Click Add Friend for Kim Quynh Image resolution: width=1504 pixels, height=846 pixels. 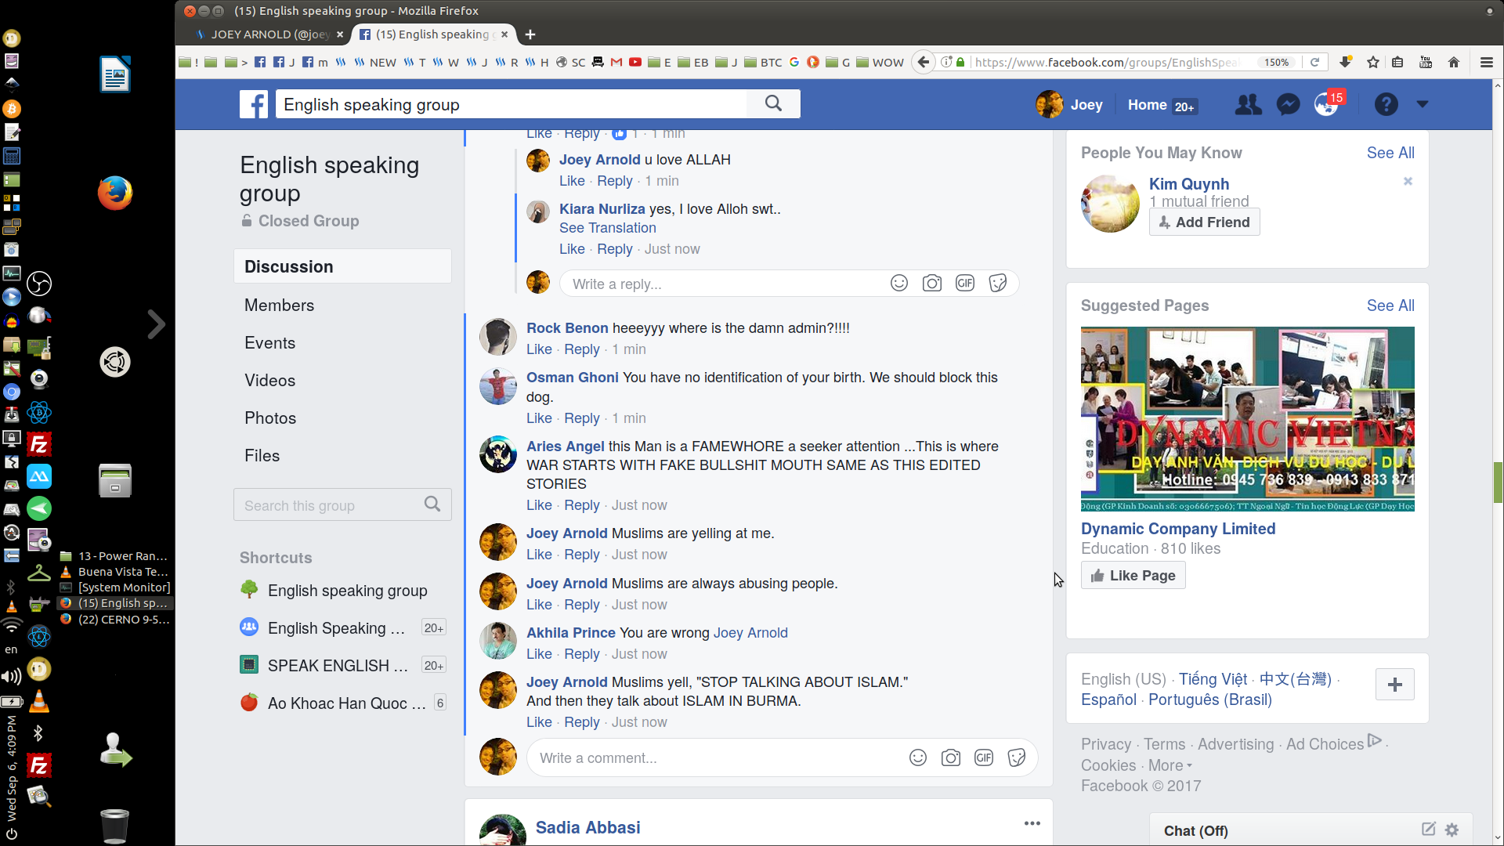1205,222
